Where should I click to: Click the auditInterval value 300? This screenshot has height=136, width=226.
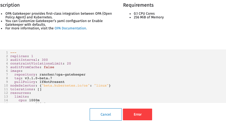click(45, 60)
